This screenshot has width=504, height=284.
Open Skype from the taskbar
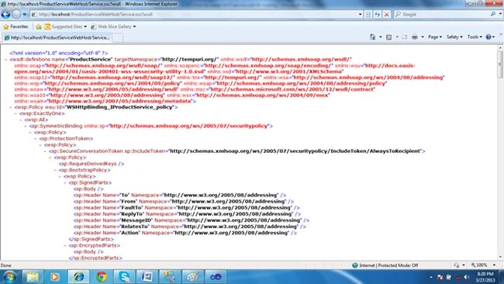point(124,276)
